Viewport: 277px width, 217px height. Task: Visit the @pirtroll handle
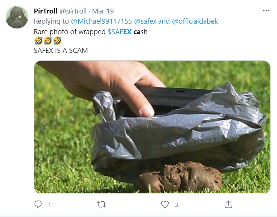click(x=73, y=11)
